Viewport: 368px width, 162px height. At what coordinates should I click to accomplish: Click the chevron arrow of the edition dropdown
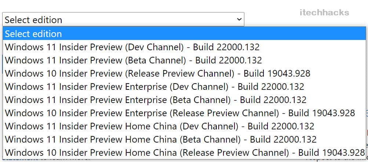[x=239, y=19]
